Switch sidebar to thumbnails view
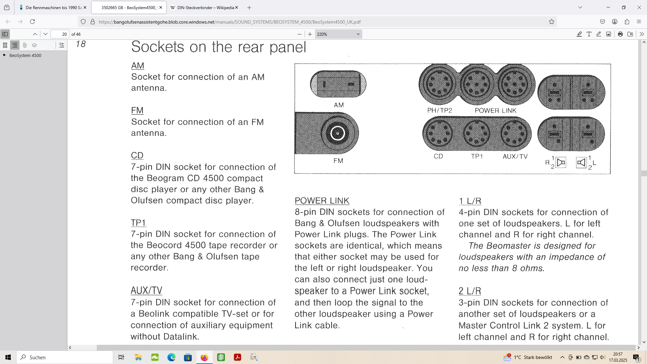The height and width of the screenshot is (364, 647). [5, 45]
